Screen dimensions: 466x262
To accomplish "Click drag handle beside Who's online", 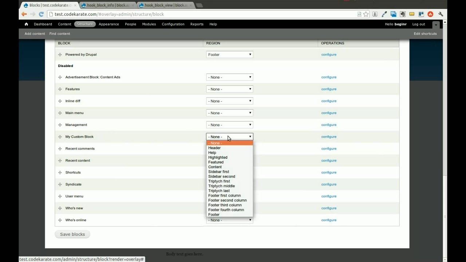I will (x=60, y=220).
